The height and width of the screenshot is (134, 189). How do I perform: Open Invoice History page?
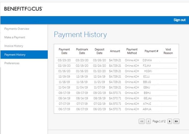click(x=14, y=46)
